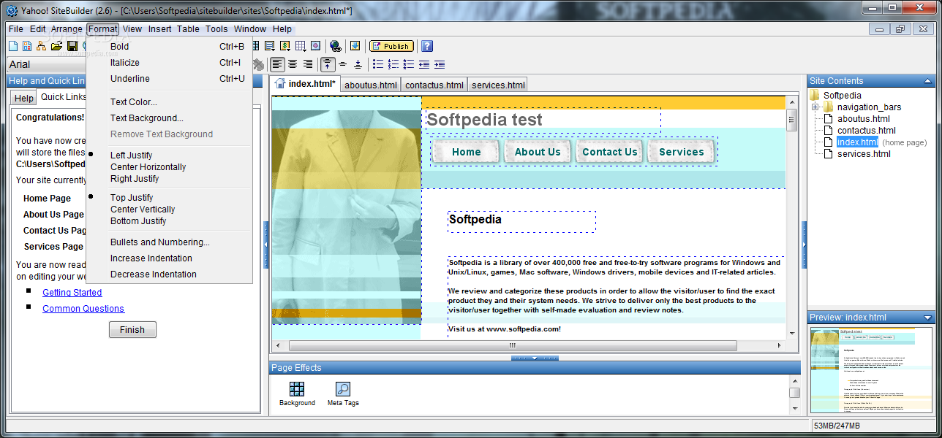
Task: Click the page horizontal scrollbar thumb
Action: point(512,345)
